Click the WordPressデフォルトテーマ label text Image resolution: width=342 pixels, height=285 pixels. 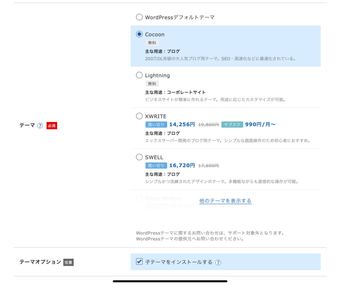tap(180, 17)
